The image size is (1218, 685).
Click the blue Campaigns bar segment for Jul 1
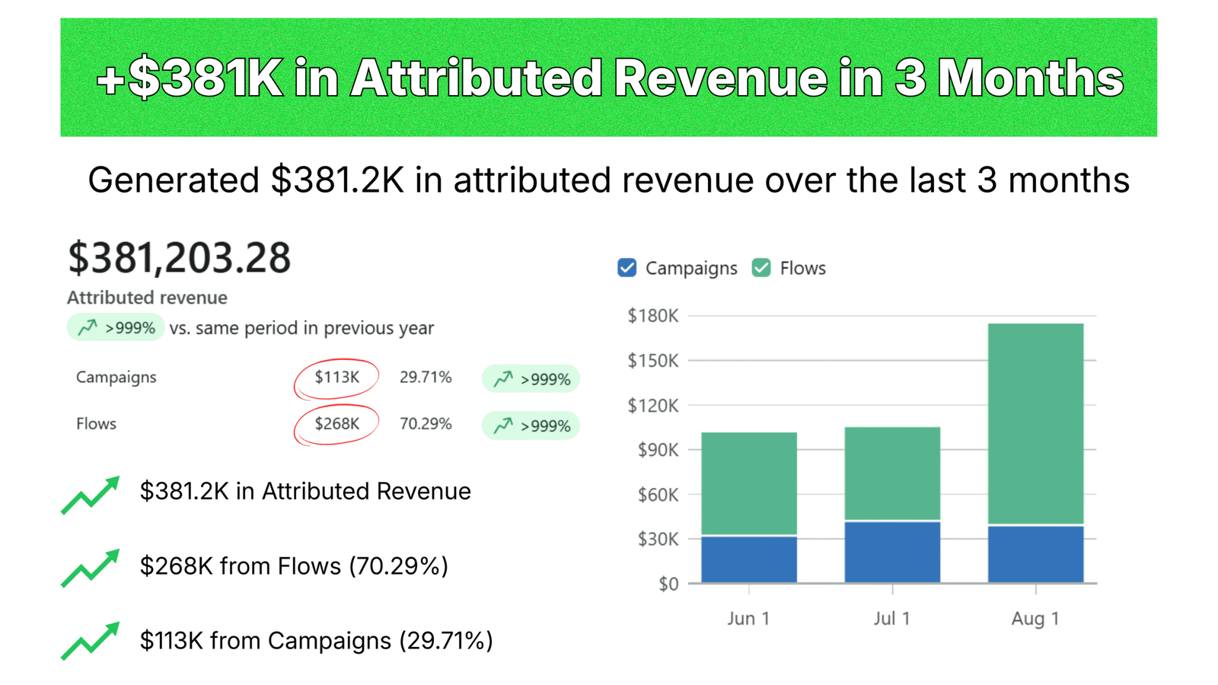coord(892,553)
